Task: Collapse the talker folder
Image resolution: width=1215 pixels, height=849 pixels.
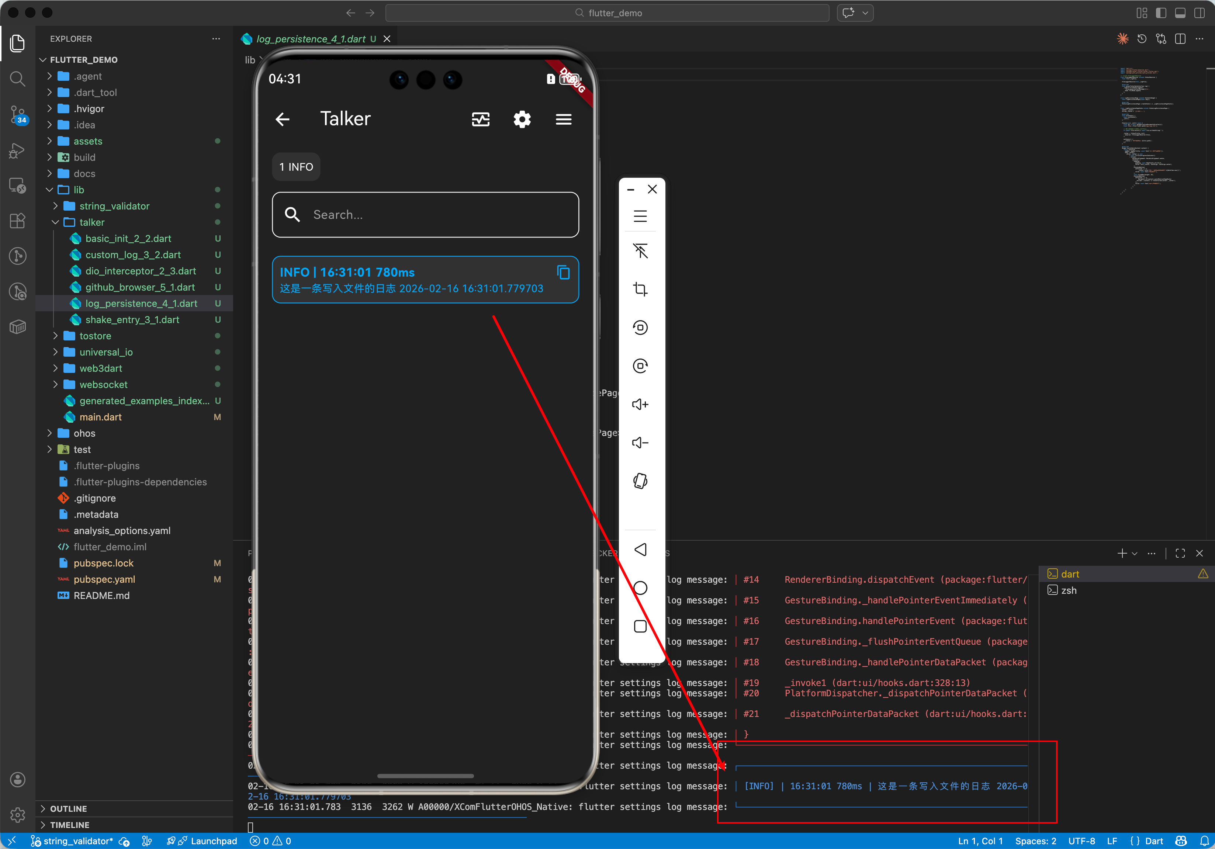Action: tap(92, 222)
